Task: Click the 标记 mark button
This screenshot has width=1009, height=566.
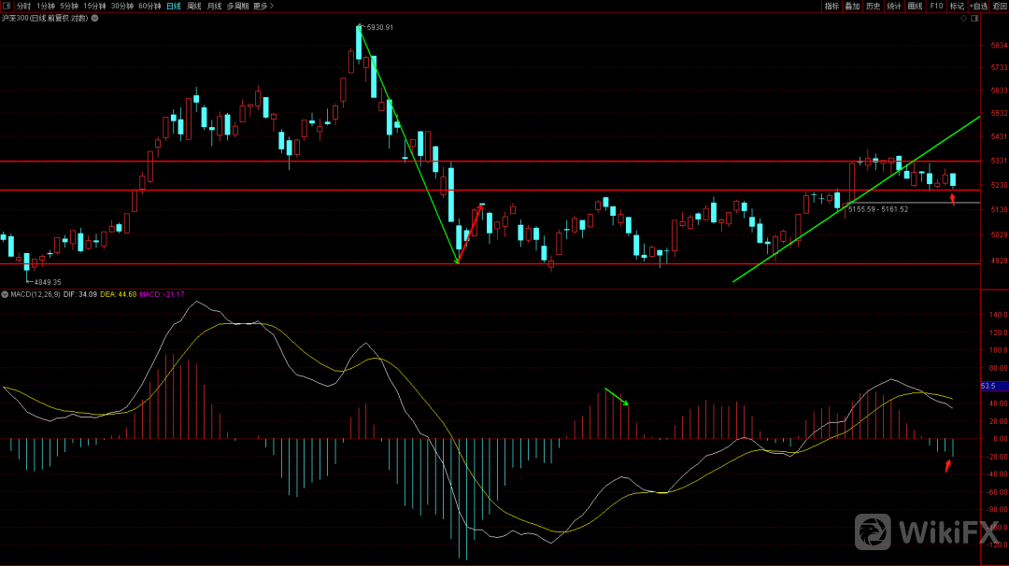Action: [x=957, y=6]
